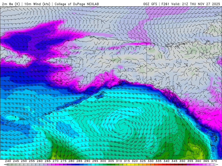Click the "F261" forecast hour label

[165, 4]
